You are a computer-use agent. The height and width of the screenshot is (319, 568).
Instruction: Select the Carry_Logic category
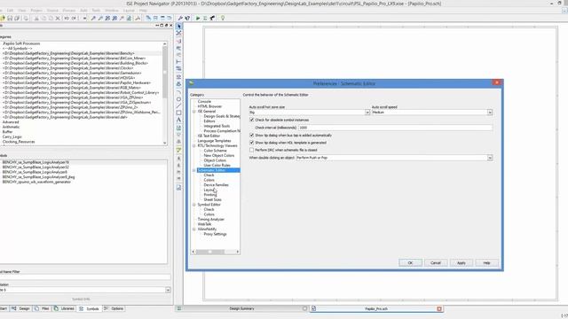click(x=12, y=137)
